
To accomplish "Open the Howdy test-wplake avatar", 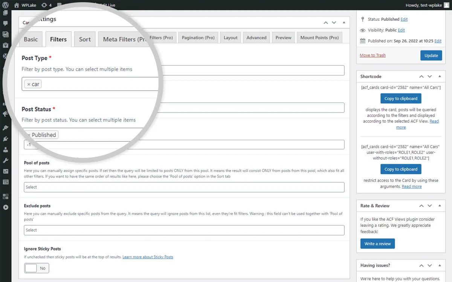I will pos(446,5).
